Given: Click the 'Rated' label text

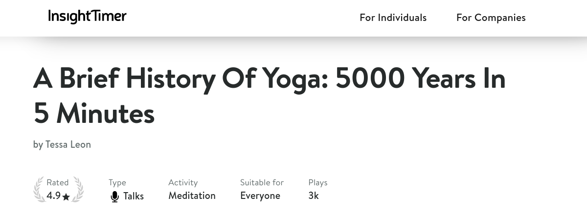Looking at the screenshot, I should (x=58, y=182).
